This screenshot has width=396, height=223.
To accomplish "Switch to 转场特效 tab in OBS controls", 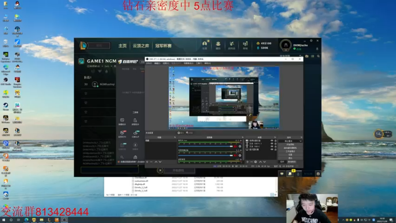I will (292, 162).
